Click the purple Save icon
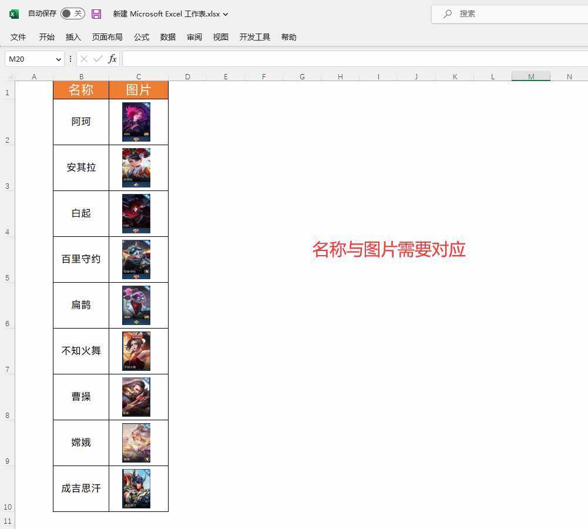 [96, 14]
